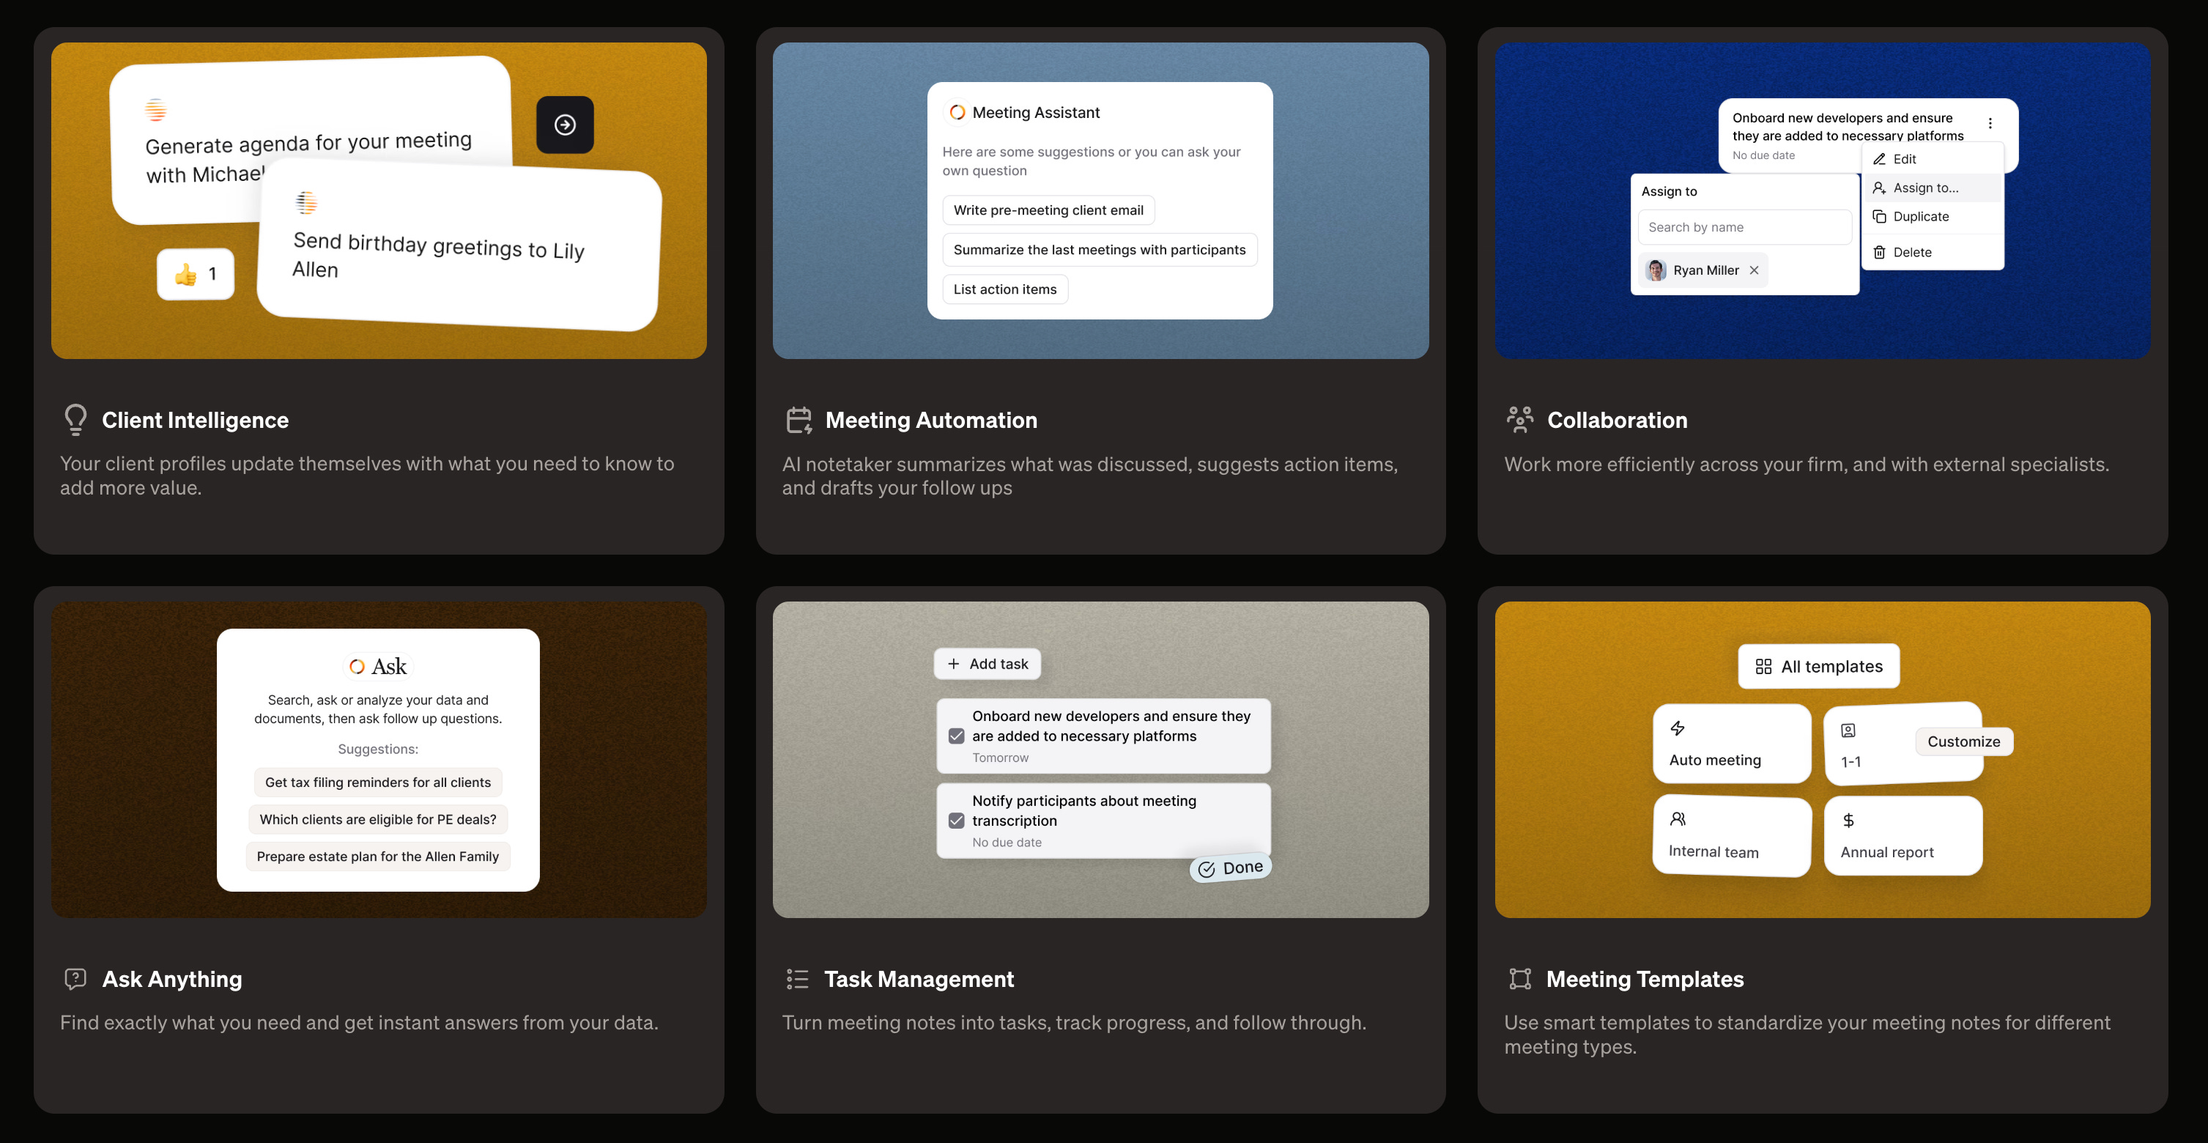This screenshot has width=2208, height=1143.
Task: Select Edit in the task context menu
Action: (x=1933, y=160)
